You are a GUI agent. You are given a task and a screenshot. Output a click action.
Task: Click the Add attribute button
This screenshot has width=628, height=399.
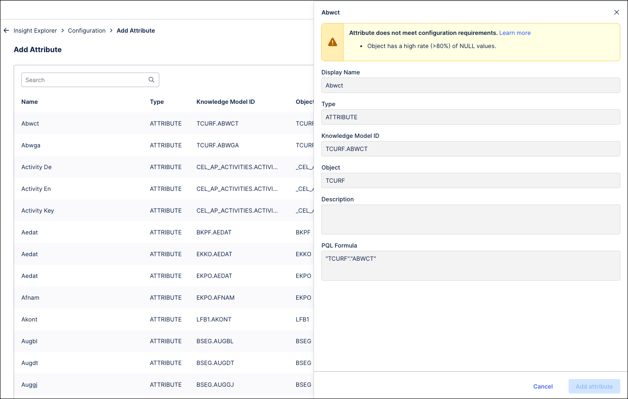(594, 386)
